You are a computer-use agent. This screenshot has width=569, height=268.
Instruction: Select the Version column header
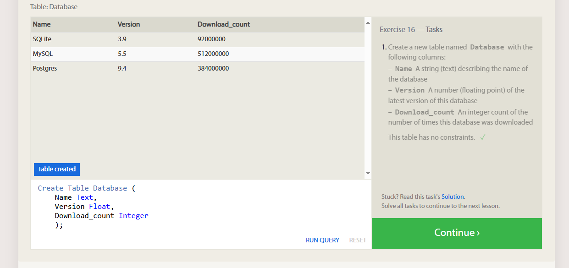pos(129,24)
